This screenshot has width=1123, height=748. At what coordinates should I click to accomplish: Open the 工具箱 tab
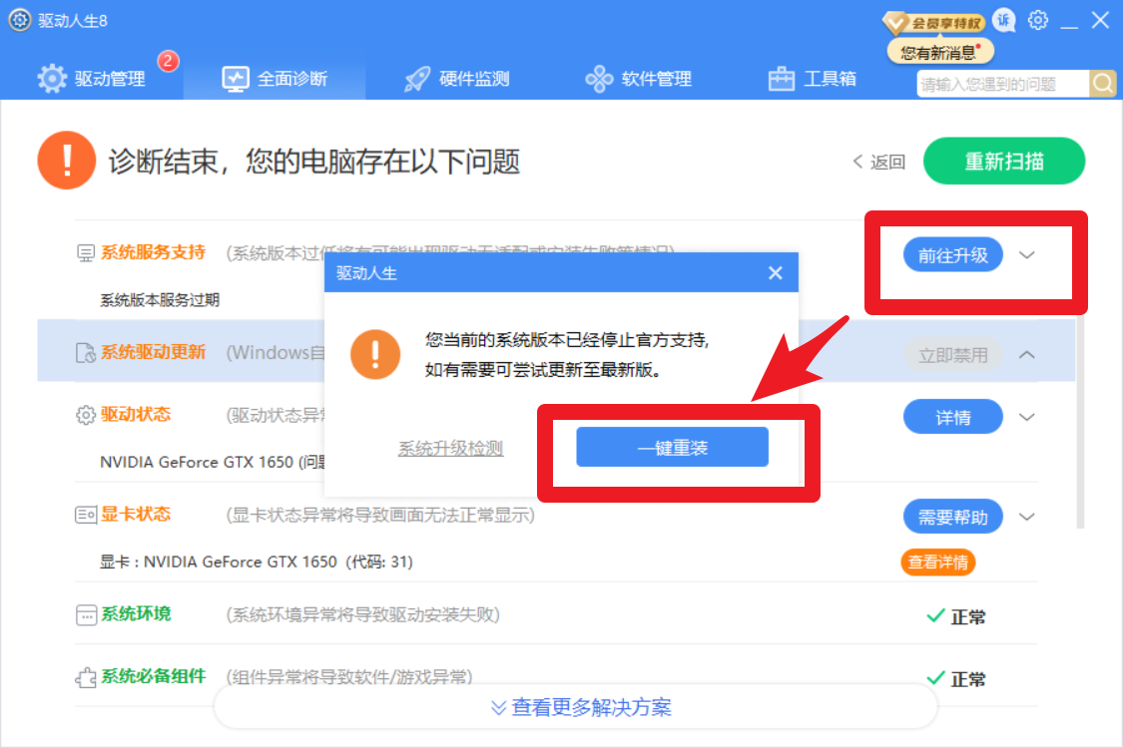click(813, 78)
